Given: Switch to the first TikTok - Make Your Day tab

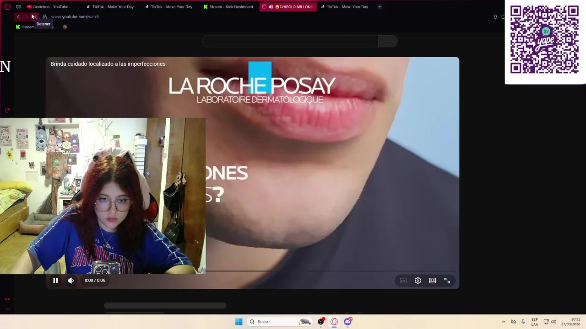Looking at the screenshot, I should (x=110, y=7).
